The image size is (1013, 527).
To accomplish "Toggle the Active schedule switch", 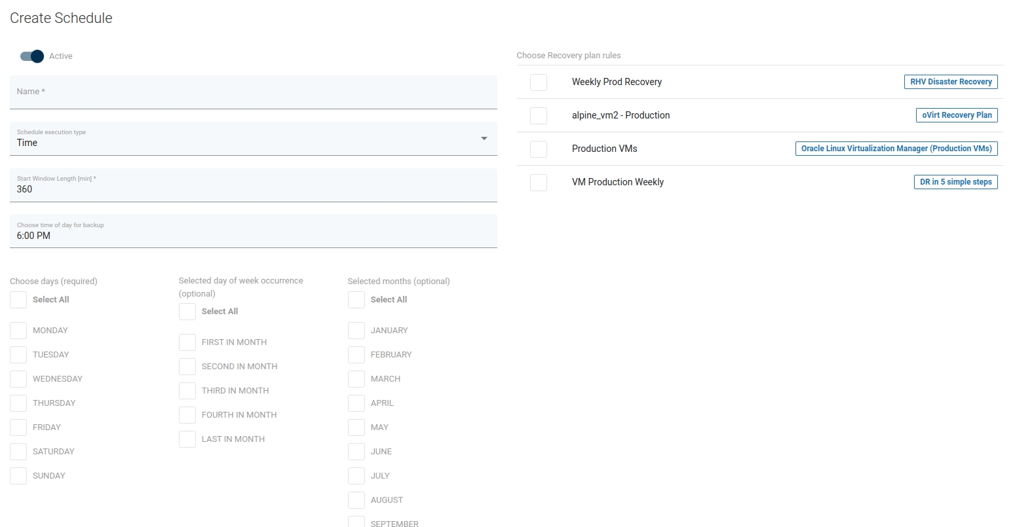I will (x=32, y=56).
